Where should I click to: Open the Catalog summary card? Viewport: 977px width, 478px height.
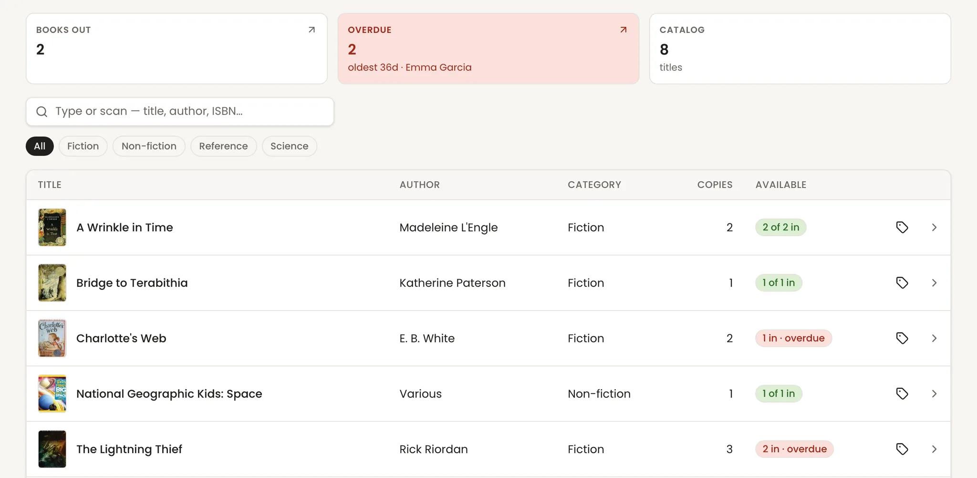coord(800,49)
